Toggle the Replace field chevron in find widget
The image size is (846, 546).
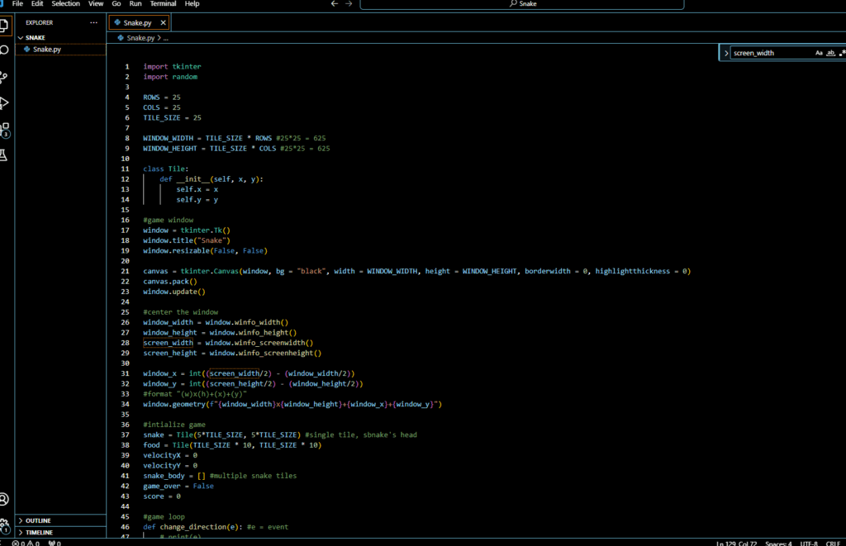pyautogui.click(x=727, y=53)
